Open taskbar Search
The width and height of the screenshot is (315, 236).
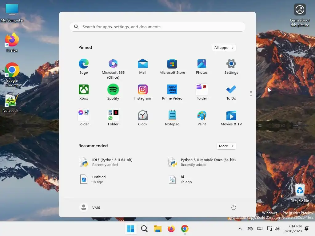point(144,229)
